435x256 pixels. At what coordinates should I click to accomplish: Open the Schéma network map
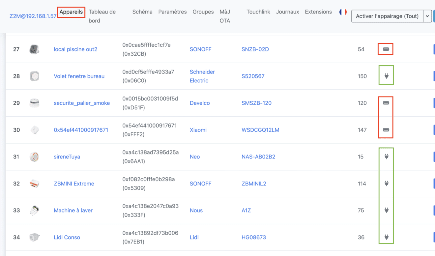pyautogui.click(x=142, y=12)
